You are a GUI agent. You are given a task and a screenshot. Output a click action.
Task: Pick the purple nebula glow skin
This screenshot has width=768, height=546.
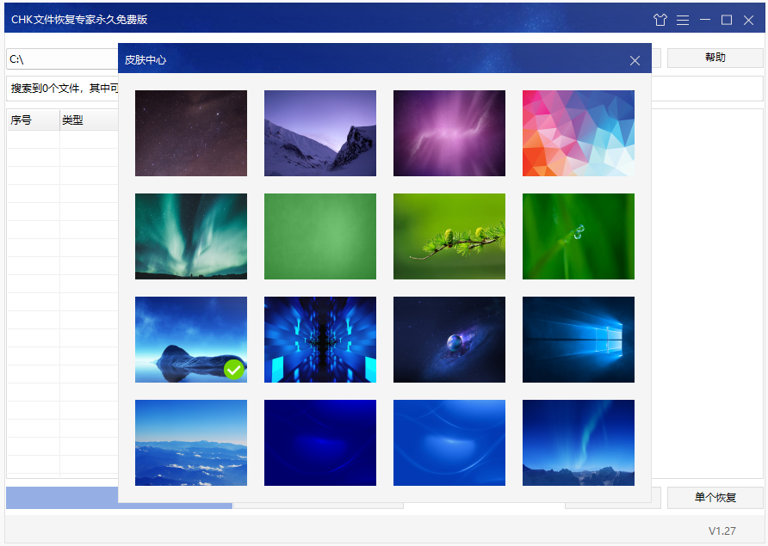(x=449, y=133)
